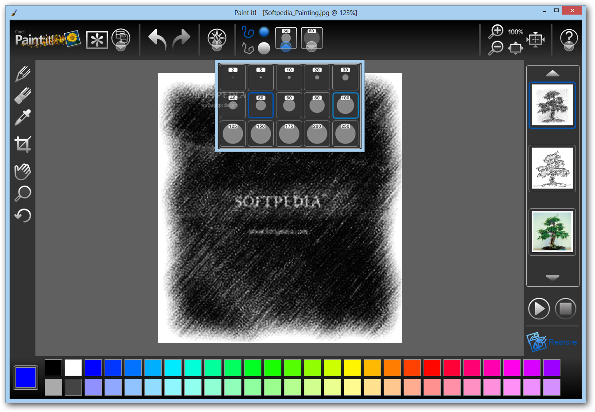Open new photo asterisk button
This screenshot has width=595, height=412.
(97, 40)
